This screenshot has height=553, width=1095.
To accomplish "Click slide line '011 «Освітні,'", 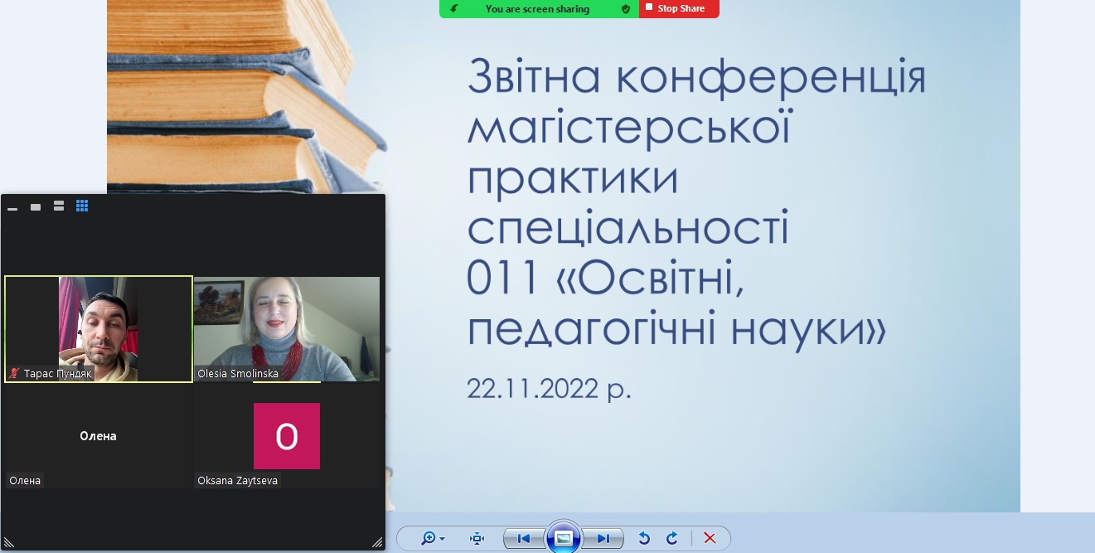I will pos(605,279).
